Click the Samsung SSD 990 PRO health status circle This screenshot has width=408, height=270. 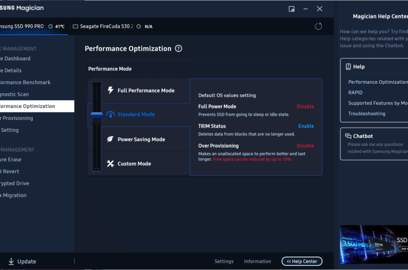[x=51, y=26]
